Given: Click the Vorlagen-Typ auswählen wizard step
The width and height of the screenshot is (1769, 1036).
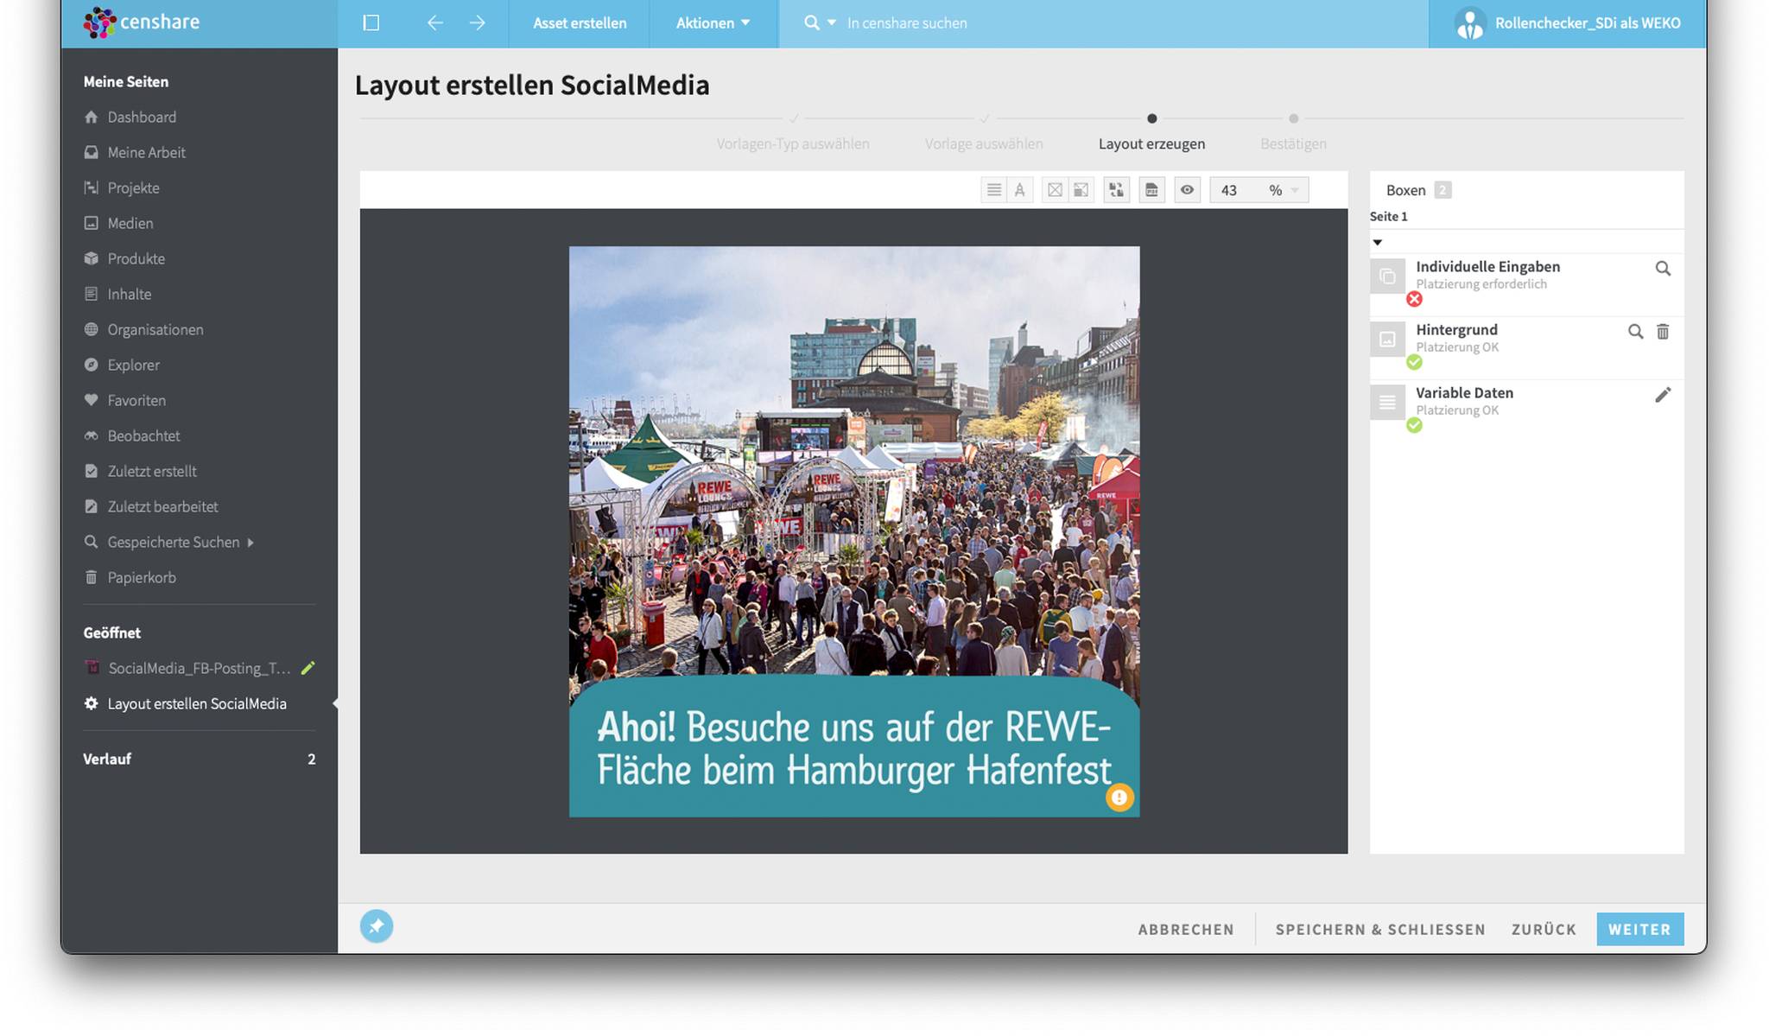Looking at the screenshot, I should pos(793,143).
